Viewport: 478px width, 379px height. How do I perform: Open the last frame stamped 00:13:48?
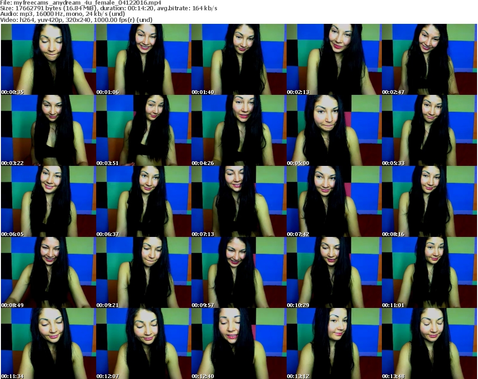pyautogui.click(x=429, y=343)
